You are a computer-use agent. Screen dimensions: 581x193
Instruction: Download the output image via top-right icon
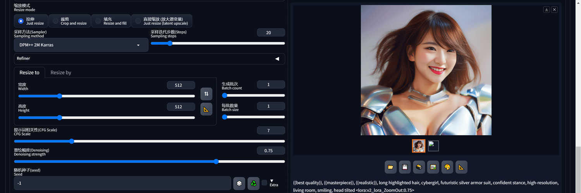[547, 10]
